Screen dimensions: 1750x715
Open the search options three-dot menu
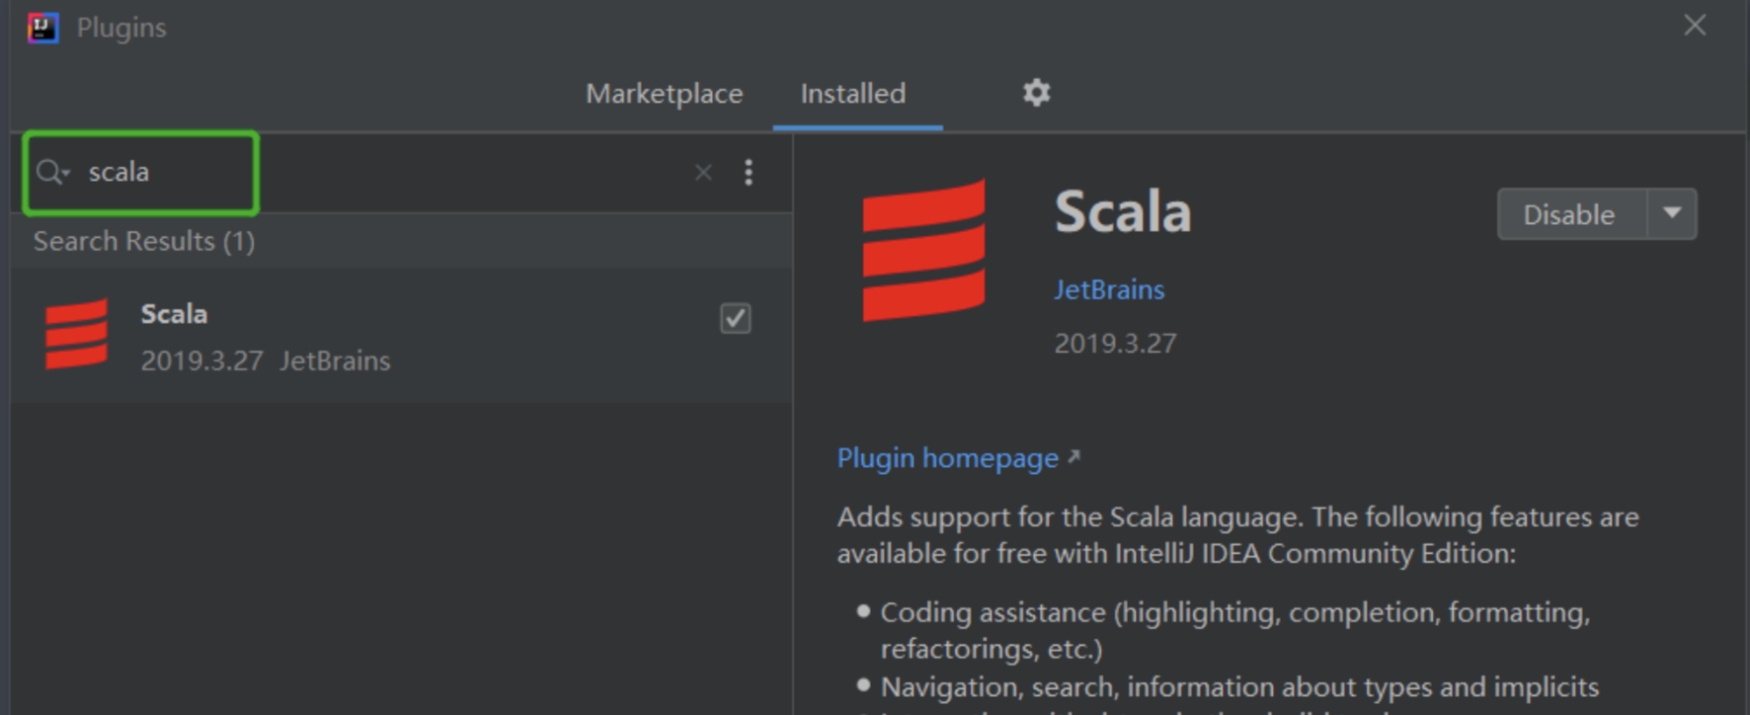(749, 173)
